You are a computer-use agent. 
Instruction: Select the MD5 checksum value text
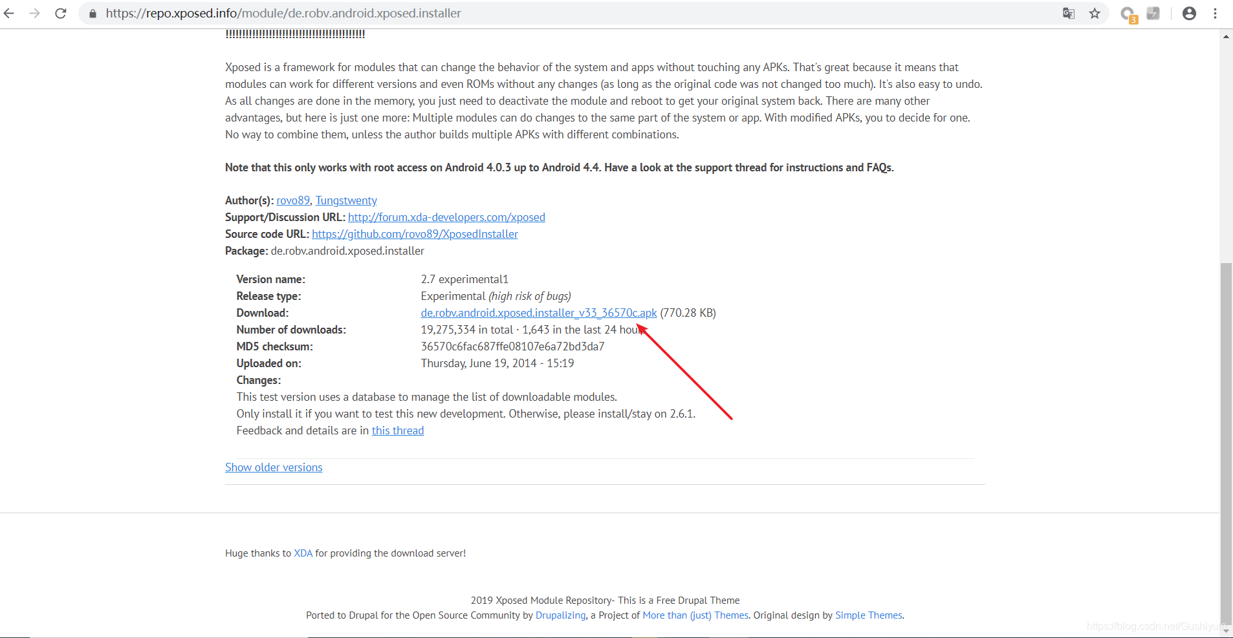(x=512, y=346)
